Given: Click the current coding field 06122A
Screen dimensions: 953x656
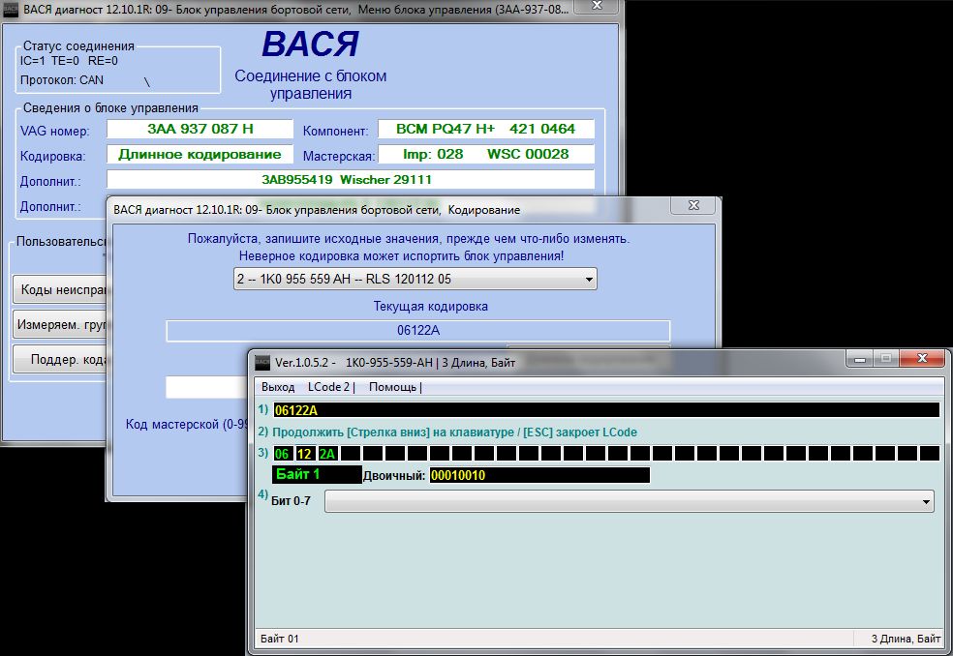Looking at the screenshot, I should pos(417,331).
